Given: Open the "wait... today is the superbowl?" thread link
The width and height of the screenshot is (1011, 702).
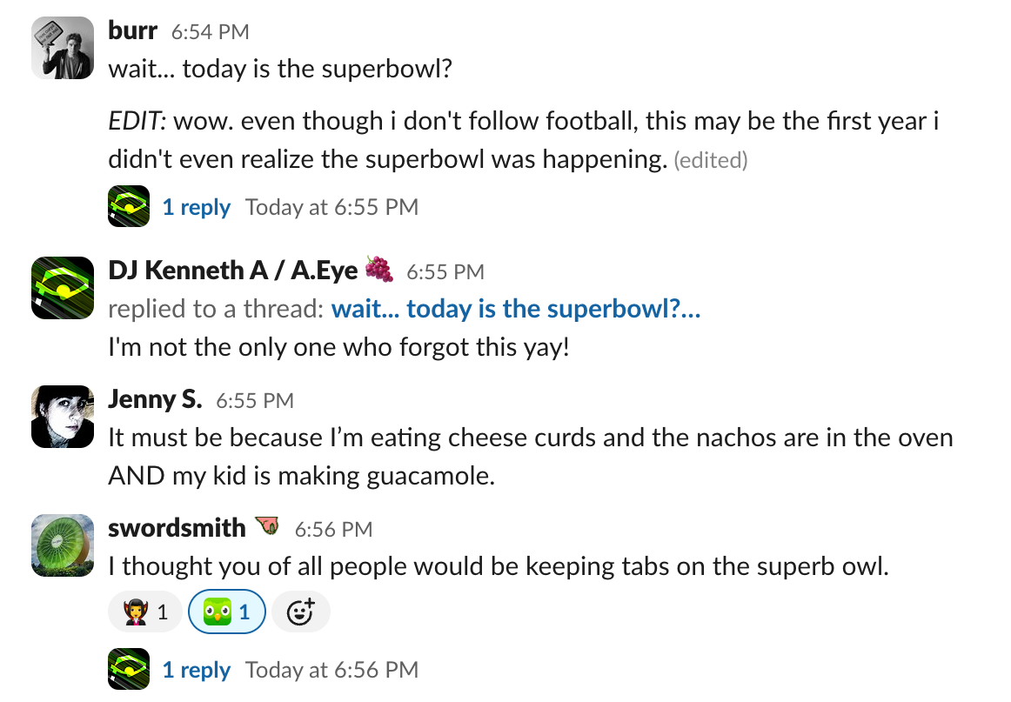Looking at the screenshot, I should (516, 309).
